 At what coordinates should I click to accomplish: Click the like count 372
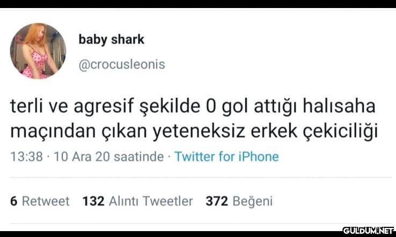pyautogui.click(x=217, y=201)
